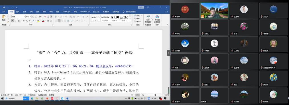Click the strikethrough text icon
289x105 pixels.
[x=24, y=21]
